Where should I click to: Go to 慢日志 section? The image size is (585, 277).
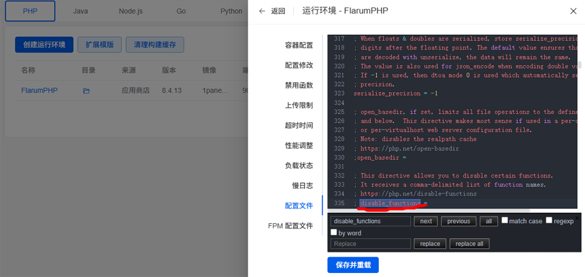click(302, 186)
